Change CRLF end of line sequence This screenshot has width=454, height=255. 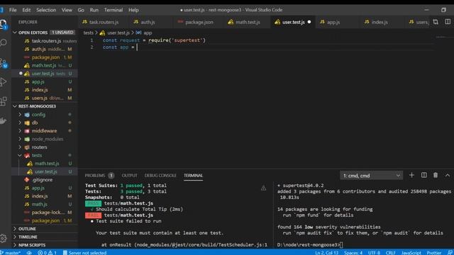click(x=390, y=253)
